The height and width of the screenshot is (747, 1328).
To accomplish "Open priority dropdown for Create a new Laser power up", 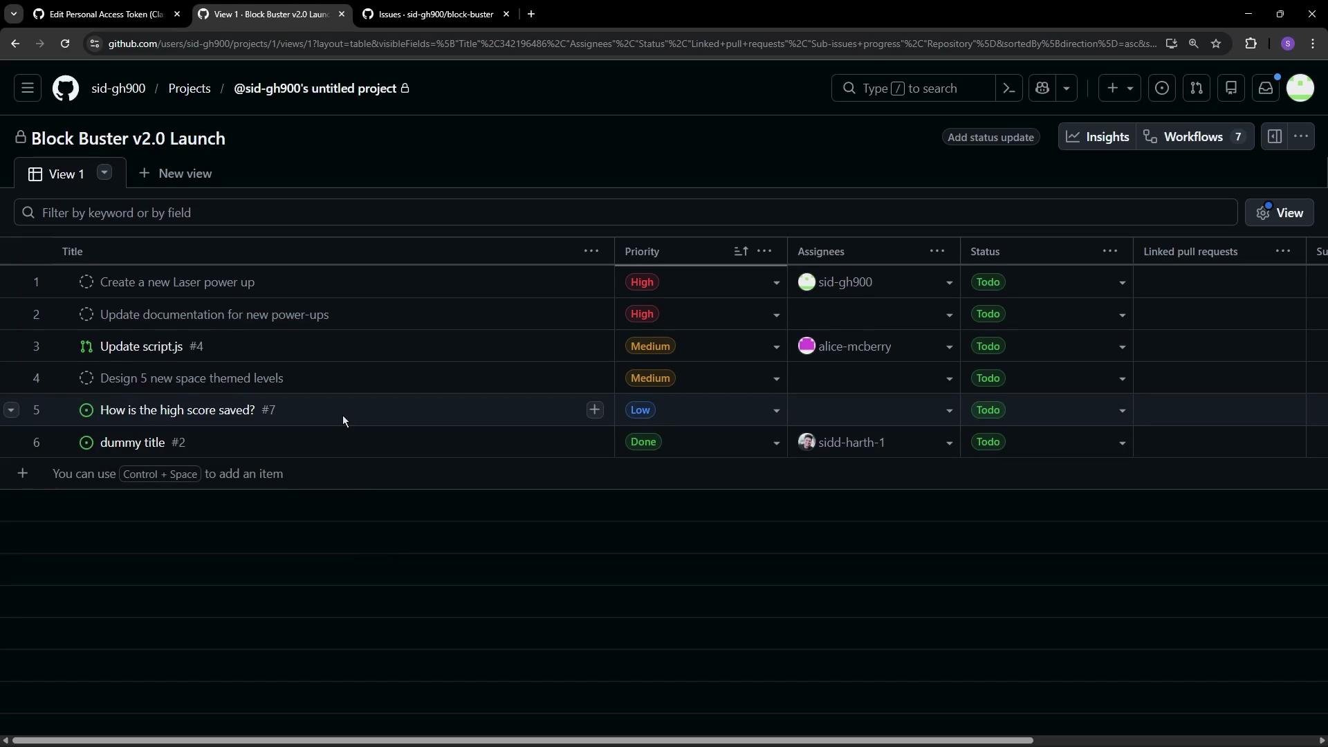I will pyautogui.click(x=776, y=283).
